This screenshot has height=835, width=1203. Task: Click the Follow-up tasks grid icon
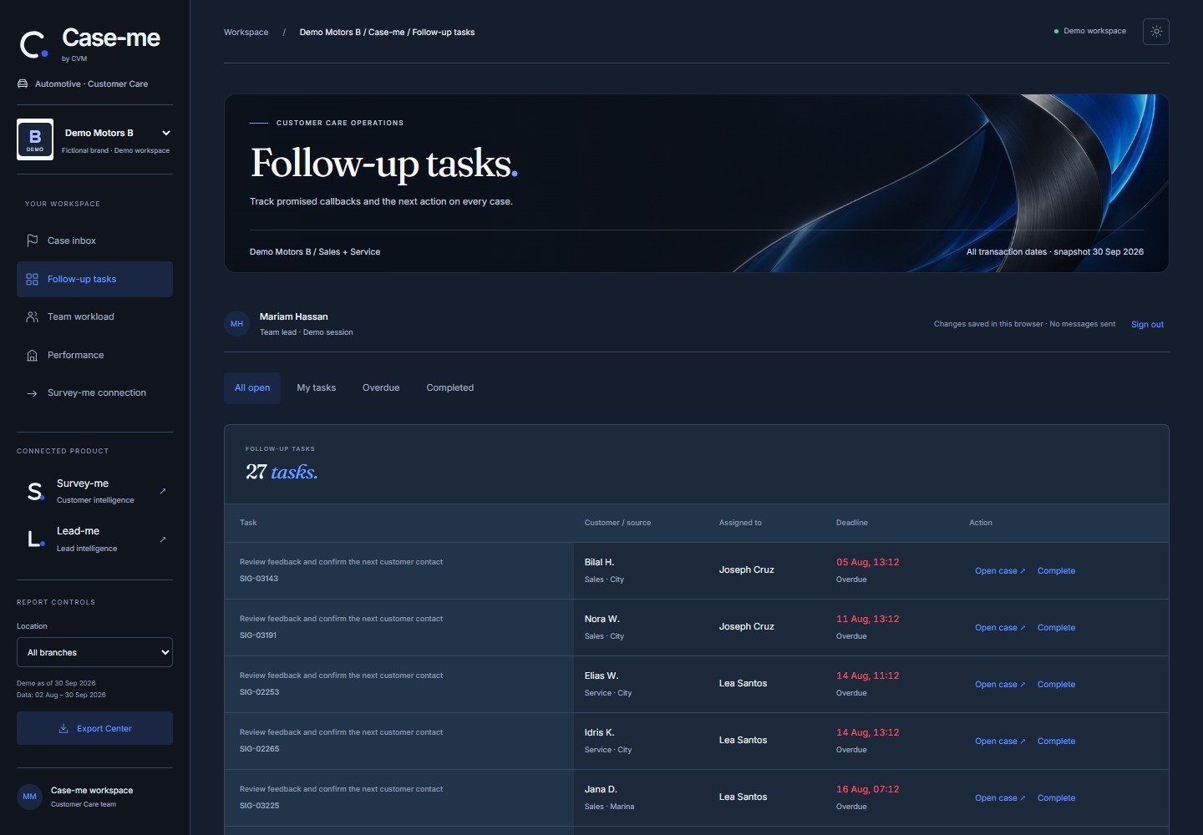tap(32, 279)
